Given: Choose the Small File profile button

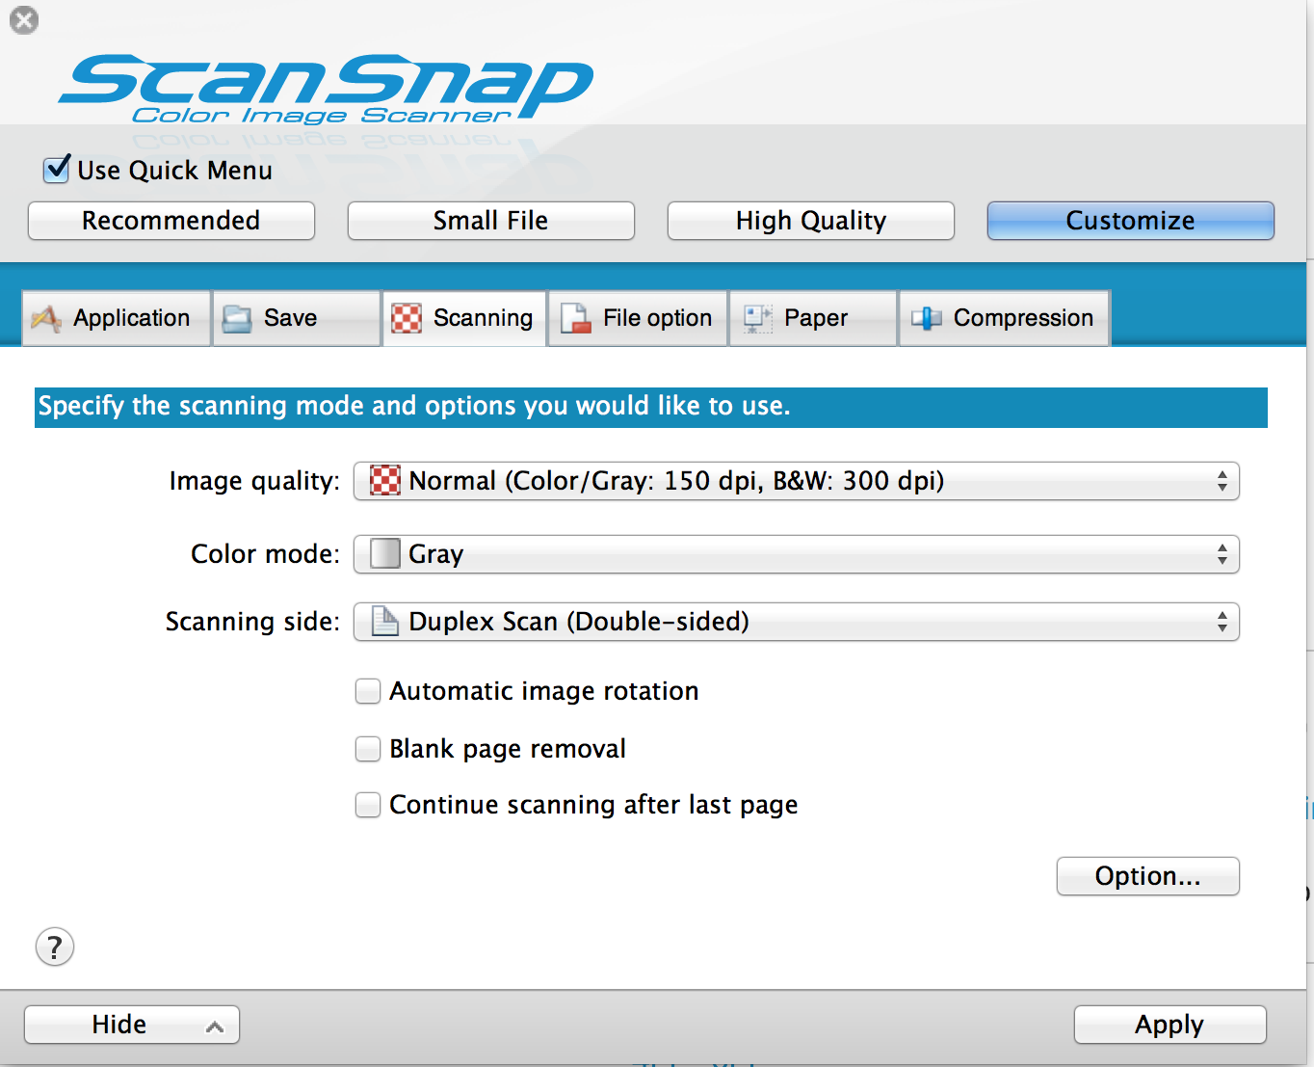Looking at the screenshot, I should click(491, 221).
